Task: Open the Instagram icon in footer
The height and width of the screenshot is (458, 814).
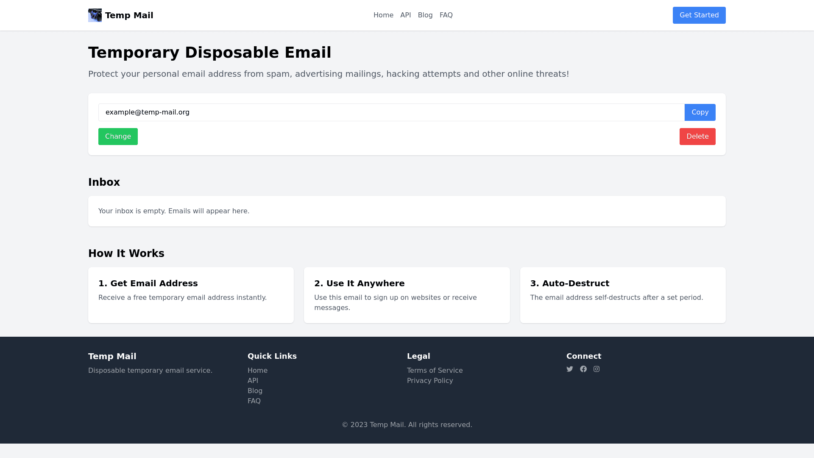Action: pos(597,369)
